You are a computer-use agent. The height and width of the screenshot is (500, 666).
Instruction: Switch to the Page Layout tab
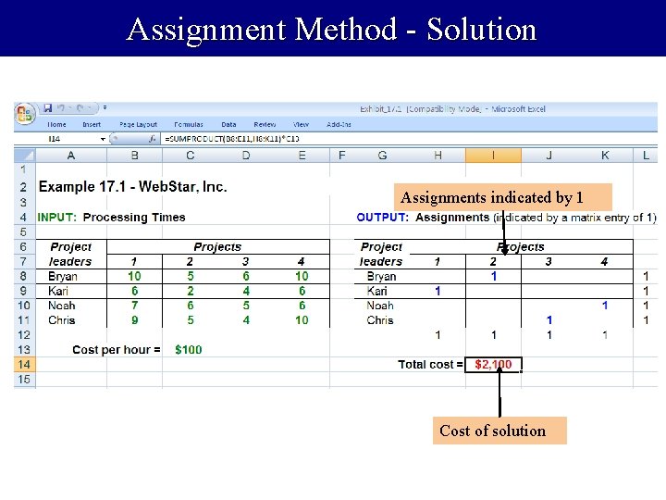click(x=138, y=125)
